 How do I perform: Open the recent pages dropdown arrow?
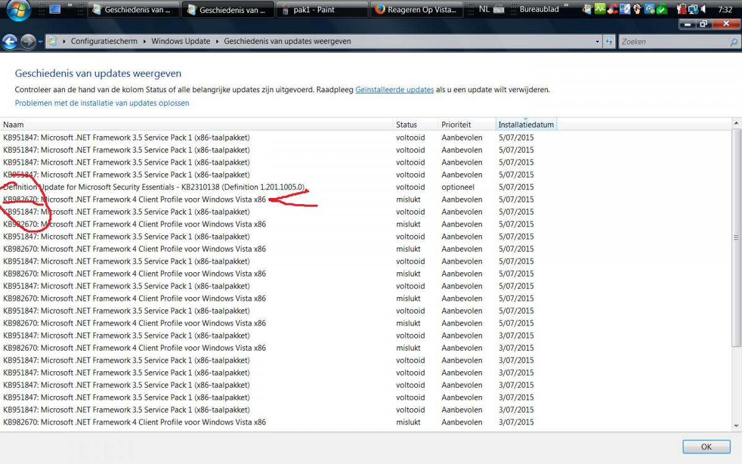(40, 41)
